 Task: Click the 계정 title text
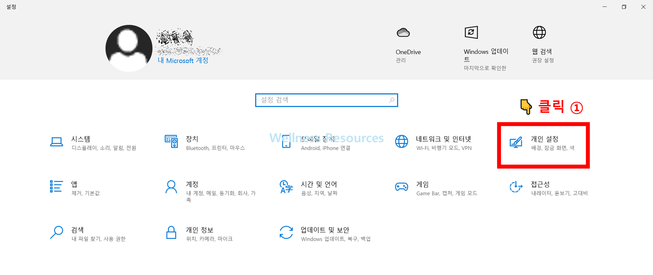click(x=192, y=184)
